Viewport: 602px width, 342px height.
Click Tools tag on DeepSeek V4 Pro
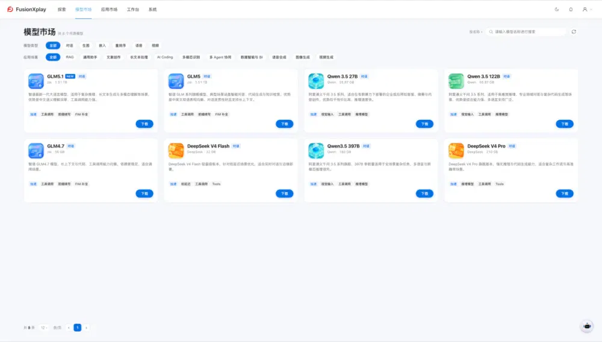click(500, 184)
